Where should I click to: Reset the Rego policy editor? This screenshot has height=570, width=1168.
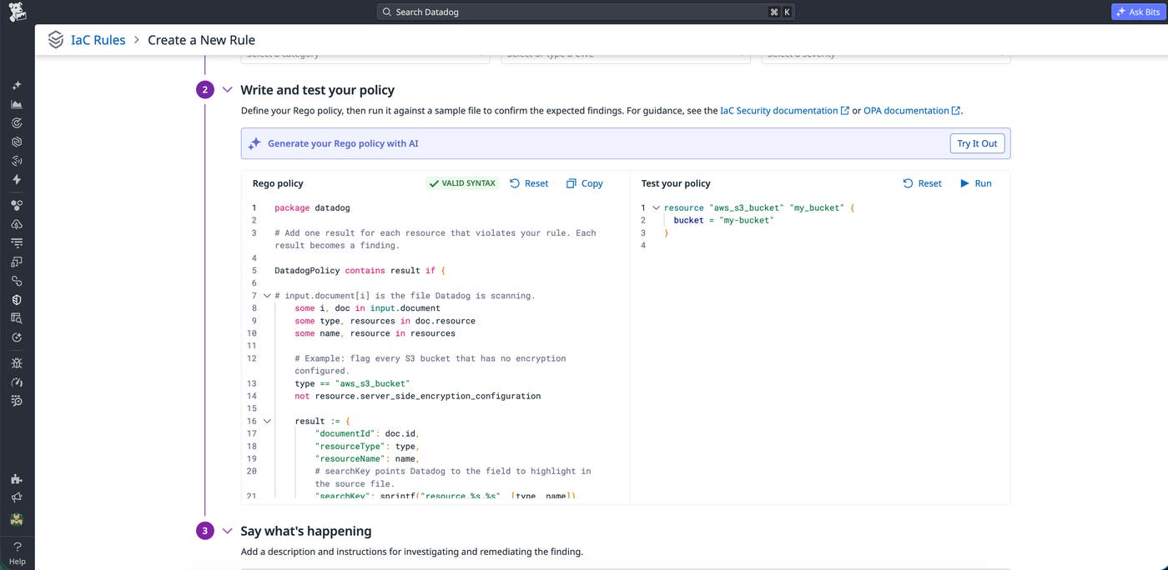tap(529, 183)
